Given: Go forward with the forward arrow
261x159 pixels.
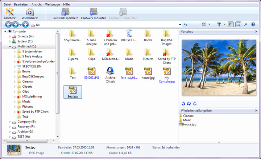Looking at the screenshot, I should 15,25.
